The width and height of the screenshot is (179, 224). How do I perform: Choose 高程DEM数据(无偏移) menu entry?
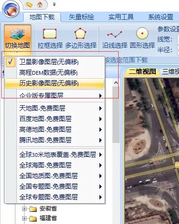pos(55,72)
